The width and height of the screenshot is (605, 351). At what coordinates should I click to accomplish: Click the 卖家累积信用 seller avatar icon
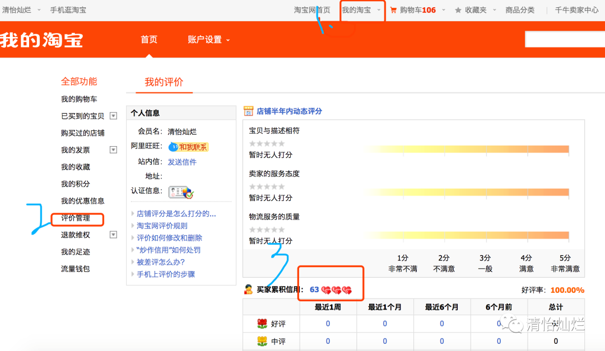(249, 289)
